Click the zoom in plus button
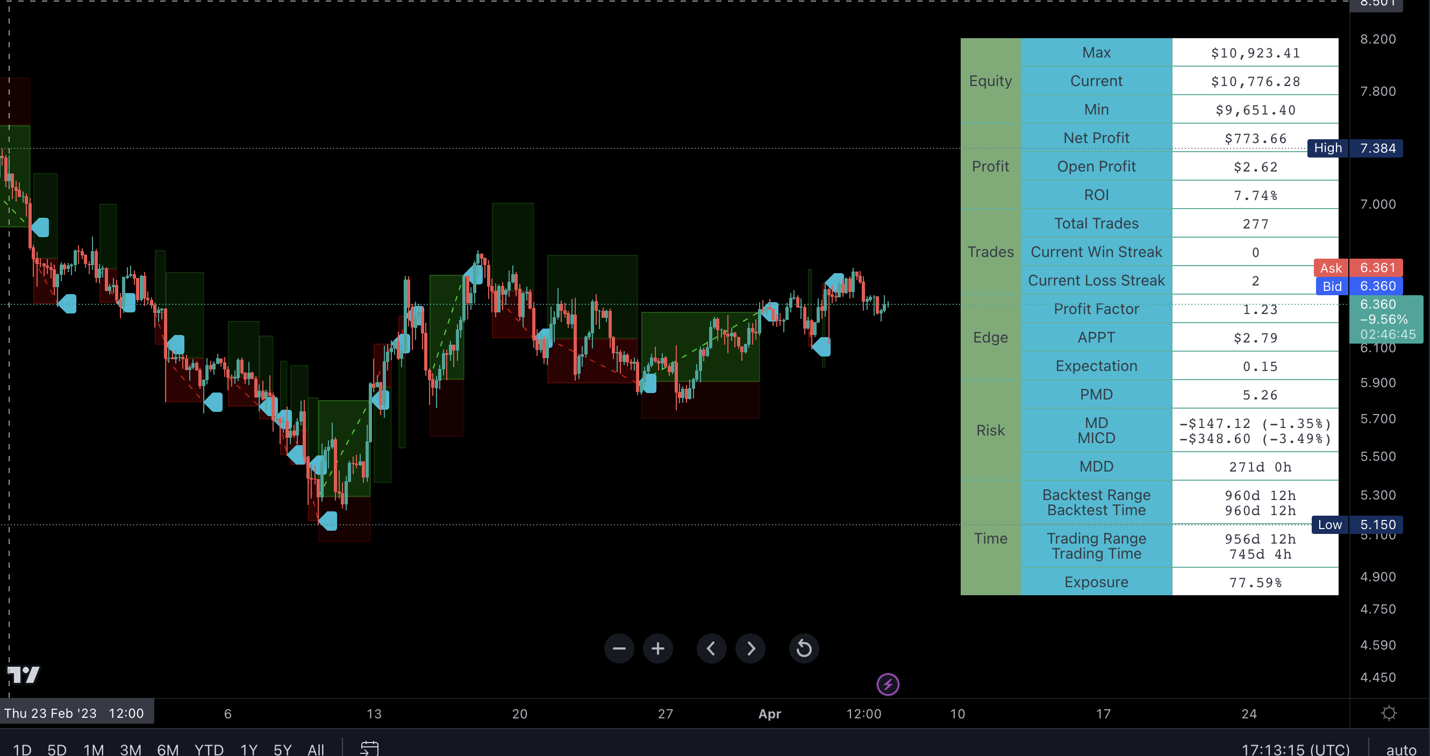1430x756 pixels. 658,648
